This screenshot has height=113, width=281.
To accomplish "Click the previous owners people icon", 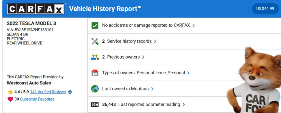I will tap(95, 57).
